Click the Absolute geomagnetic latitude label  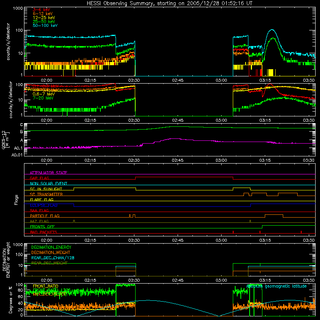pyautogui.click(x=276, y=286)
